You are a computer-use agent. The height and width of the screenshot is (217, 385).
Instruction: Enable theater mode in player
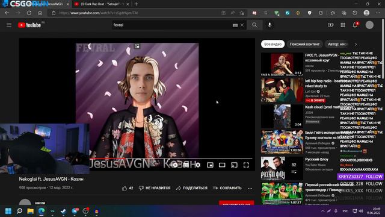point(222,165)
